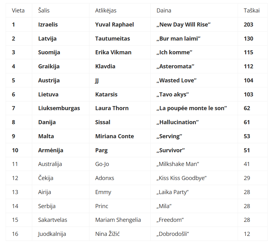The image size is (273, 244).
Task: Click artist name Klavdia
Action: [x=105, y=66]
